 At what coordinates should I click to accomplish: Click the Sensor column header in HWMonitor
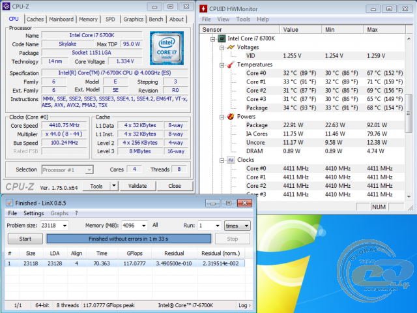240,29
